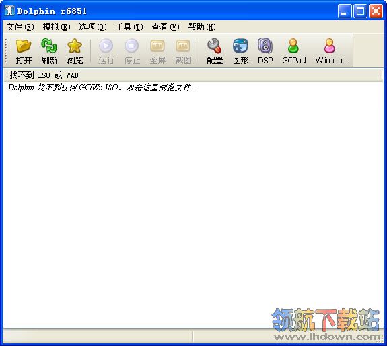Open Graphics (图形) settings icon
Image resolution: width=387 pixels, height=346 pixels.
(240, 46)
